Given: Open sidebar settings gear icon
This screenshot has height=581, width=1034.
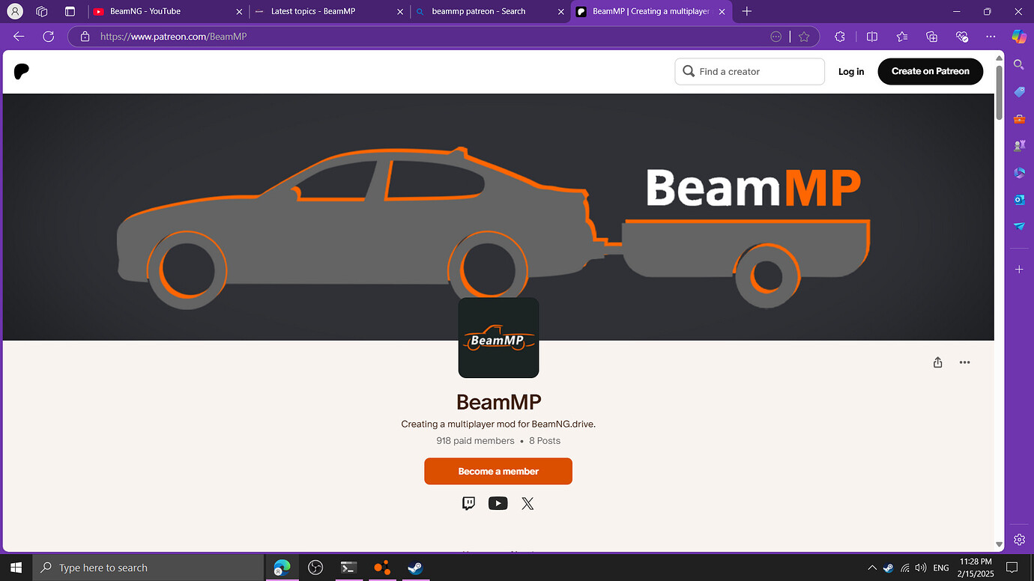Looking at the screenshot, I should (x=1019, y=539).
